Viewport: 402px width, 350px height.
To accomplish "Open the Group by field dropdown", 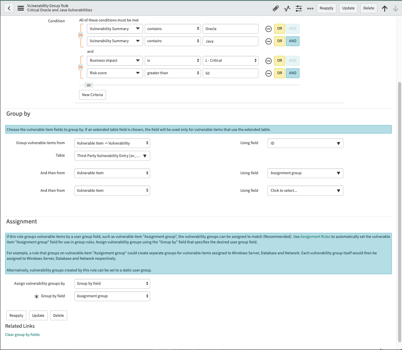I will pos(112,296).
